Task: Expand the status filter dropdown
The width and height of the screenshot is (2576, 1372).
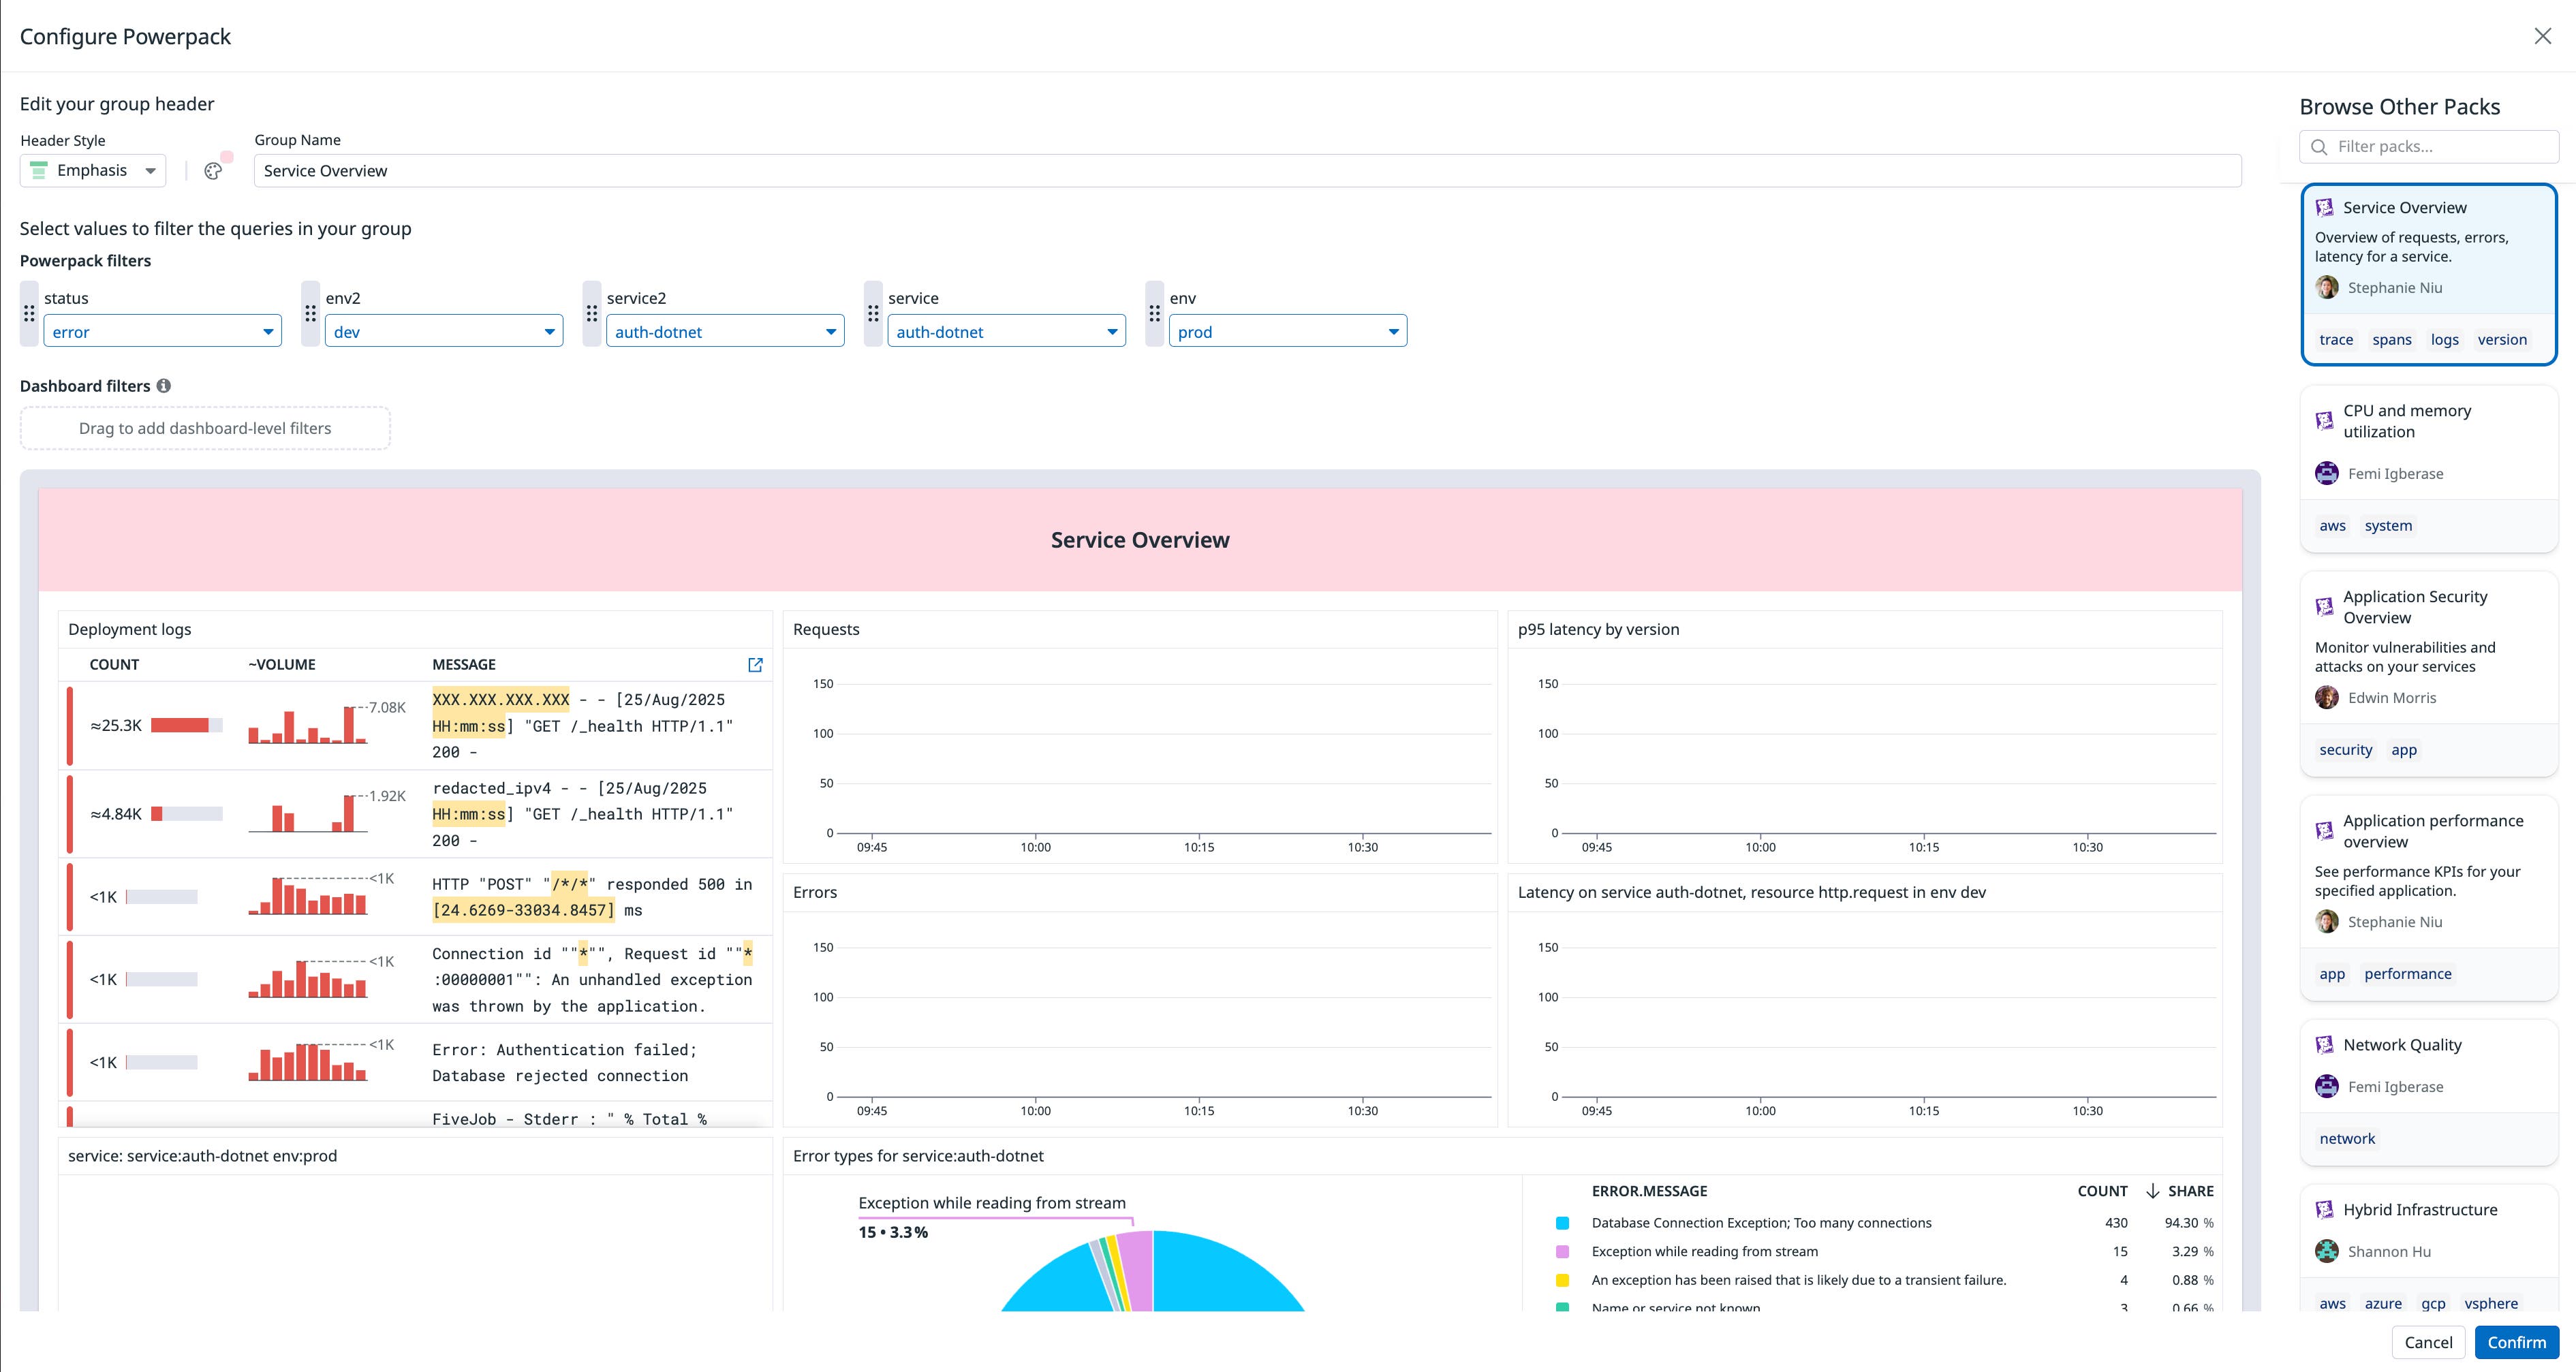Action: click(x=162, y=332)
